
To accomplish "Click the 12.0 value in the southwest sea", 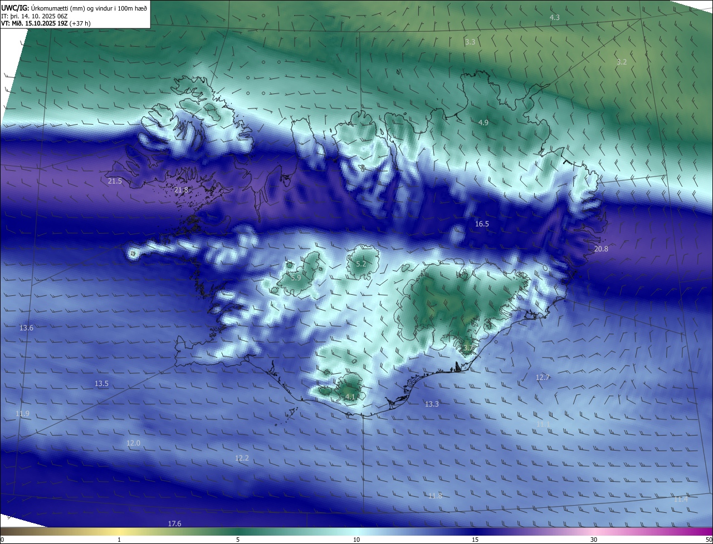I will 133,443.
